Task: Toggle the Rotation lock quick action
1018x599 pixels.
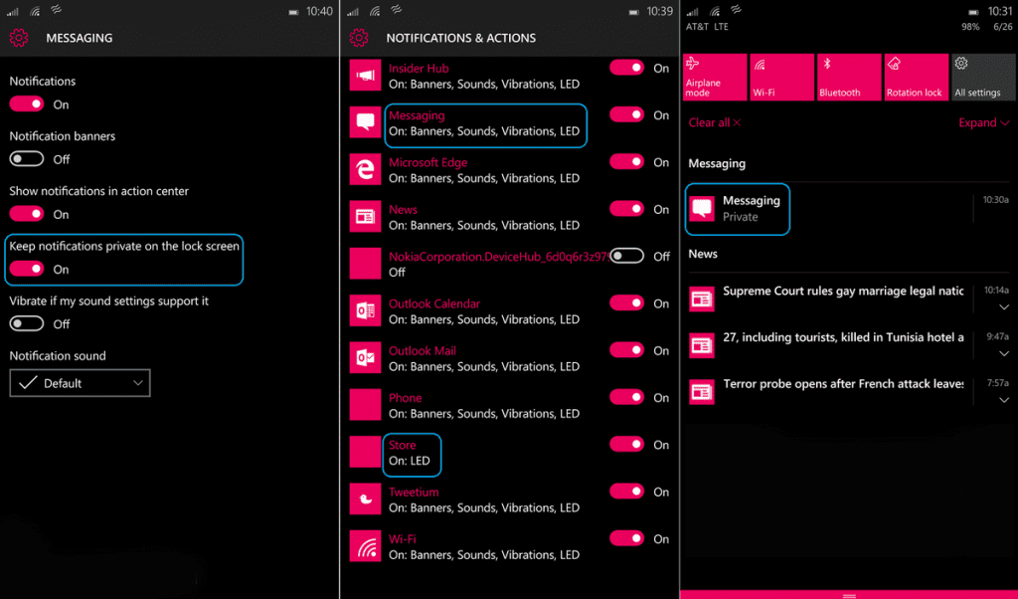Action: (x=916, y=78)
